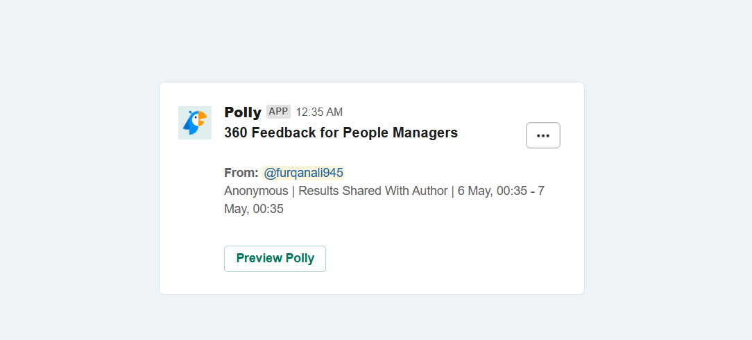The image size is (752, 340).
Task: Click the word Preview inside the green-outlined button
Action: (x=259, y=259)
